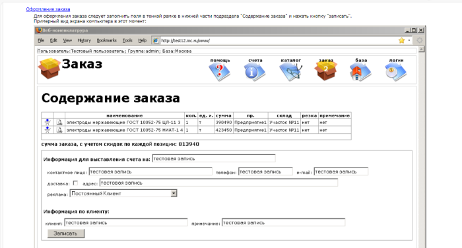Open the Help menu

pos(143,40)
